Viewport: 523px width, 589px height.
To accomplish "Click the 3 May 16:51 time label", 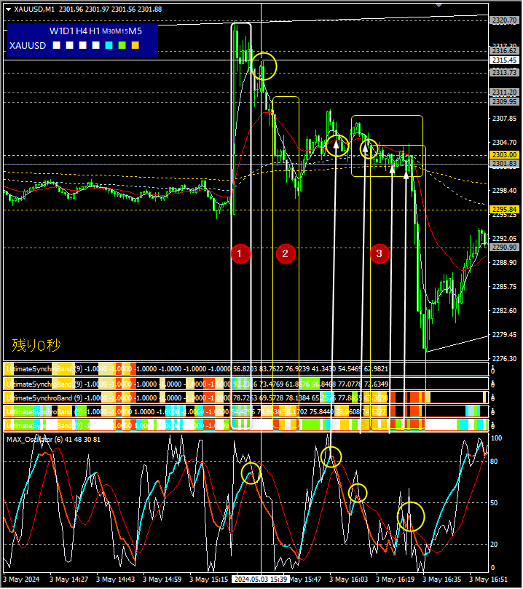I will 488,580.
